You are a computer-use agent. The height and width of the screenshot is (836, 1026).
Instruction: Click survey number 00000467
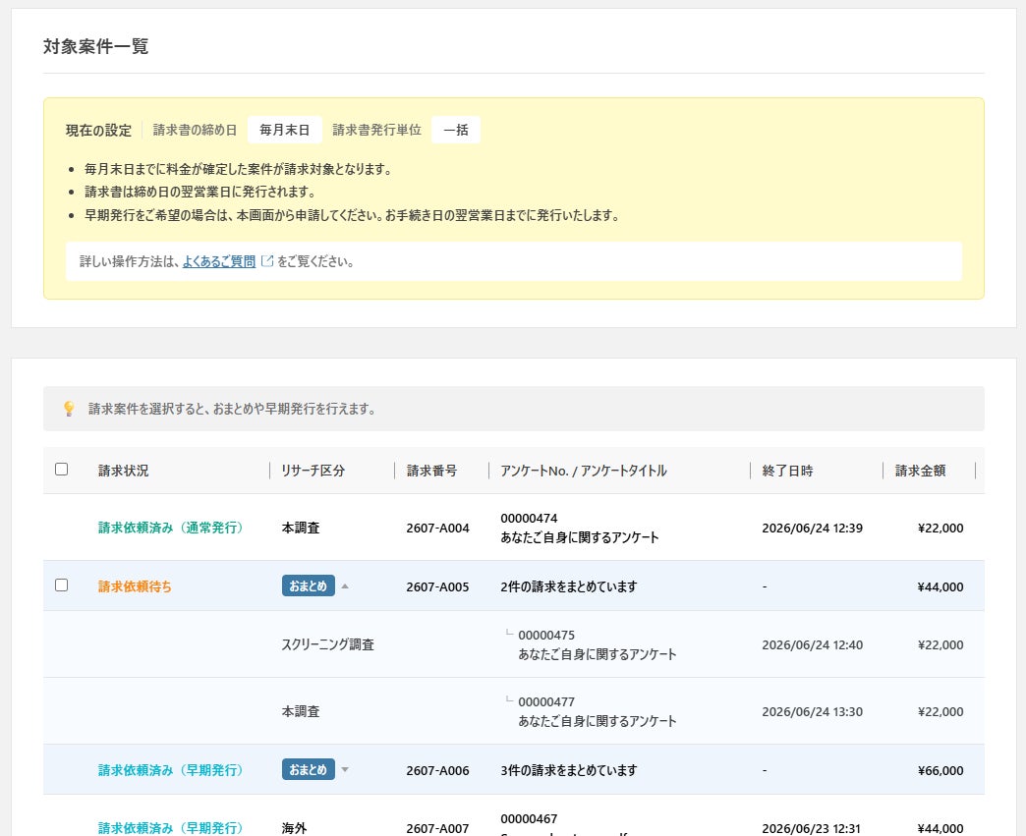click(530, 818)
